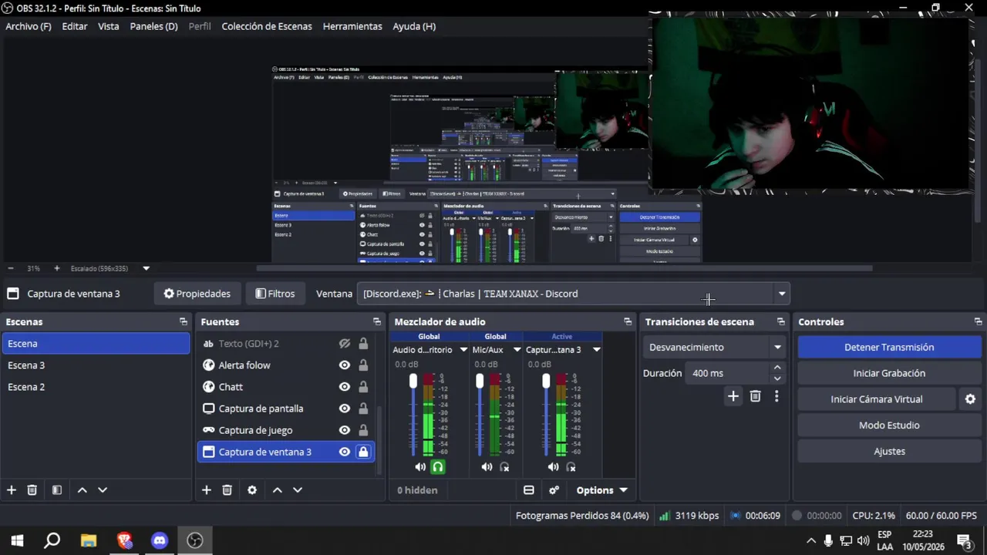Open the Herramientas menu
Viewport: 987px width, 555px height.
[352, 26]
